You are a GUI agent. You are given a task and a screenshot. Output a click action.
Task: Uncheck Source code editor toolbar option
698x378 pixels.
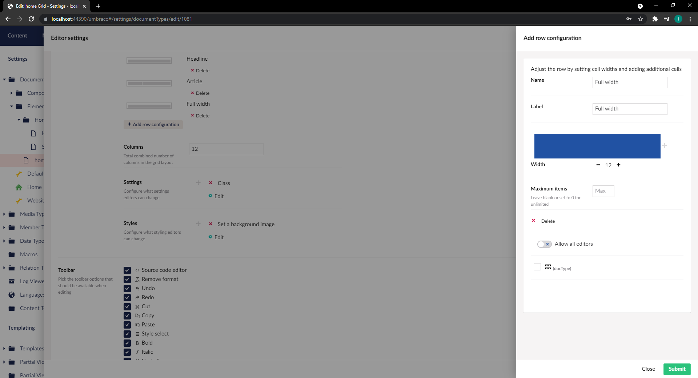(x=127, y=270)
